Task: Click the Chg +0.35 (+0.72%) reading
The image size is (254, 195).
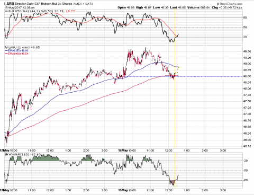Action: pyautogui.click(x=226, y=7)
